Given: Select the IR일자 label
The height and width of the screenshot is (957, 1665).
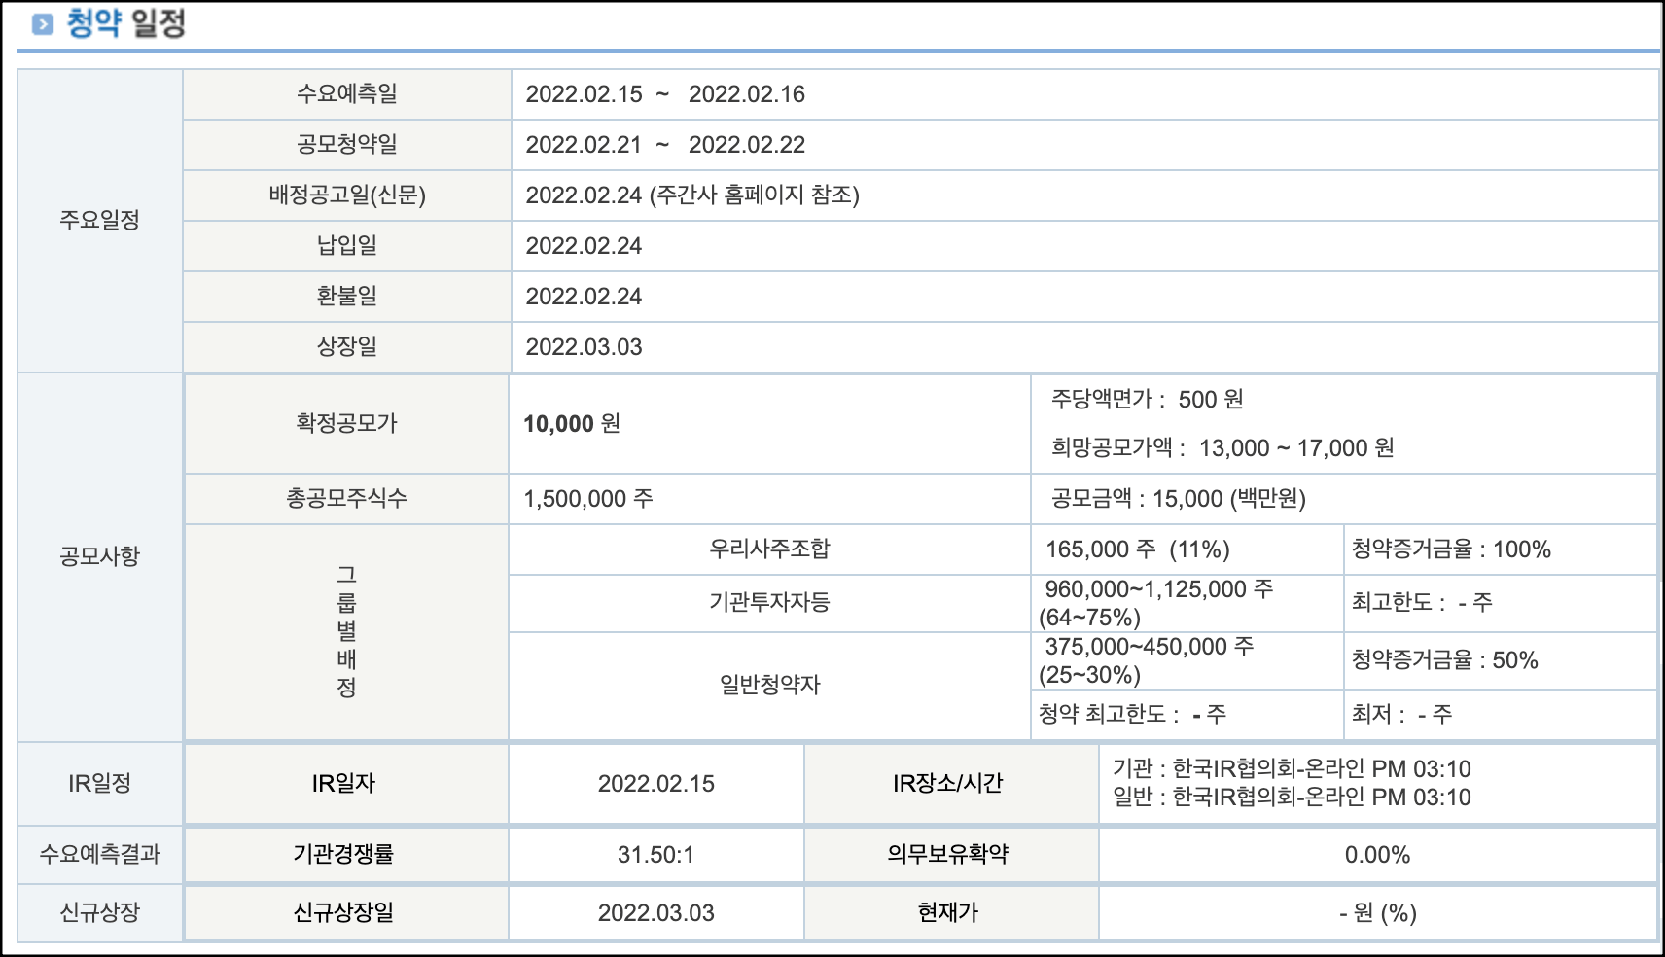Looking at the screenshot, I should point(343,784).
